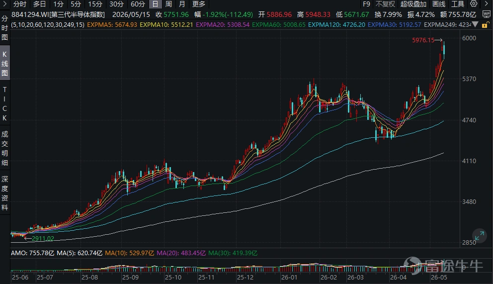This screenshot has height=284, width=493.
Task: Open the F9 deep info button
Action: point(366,4)
